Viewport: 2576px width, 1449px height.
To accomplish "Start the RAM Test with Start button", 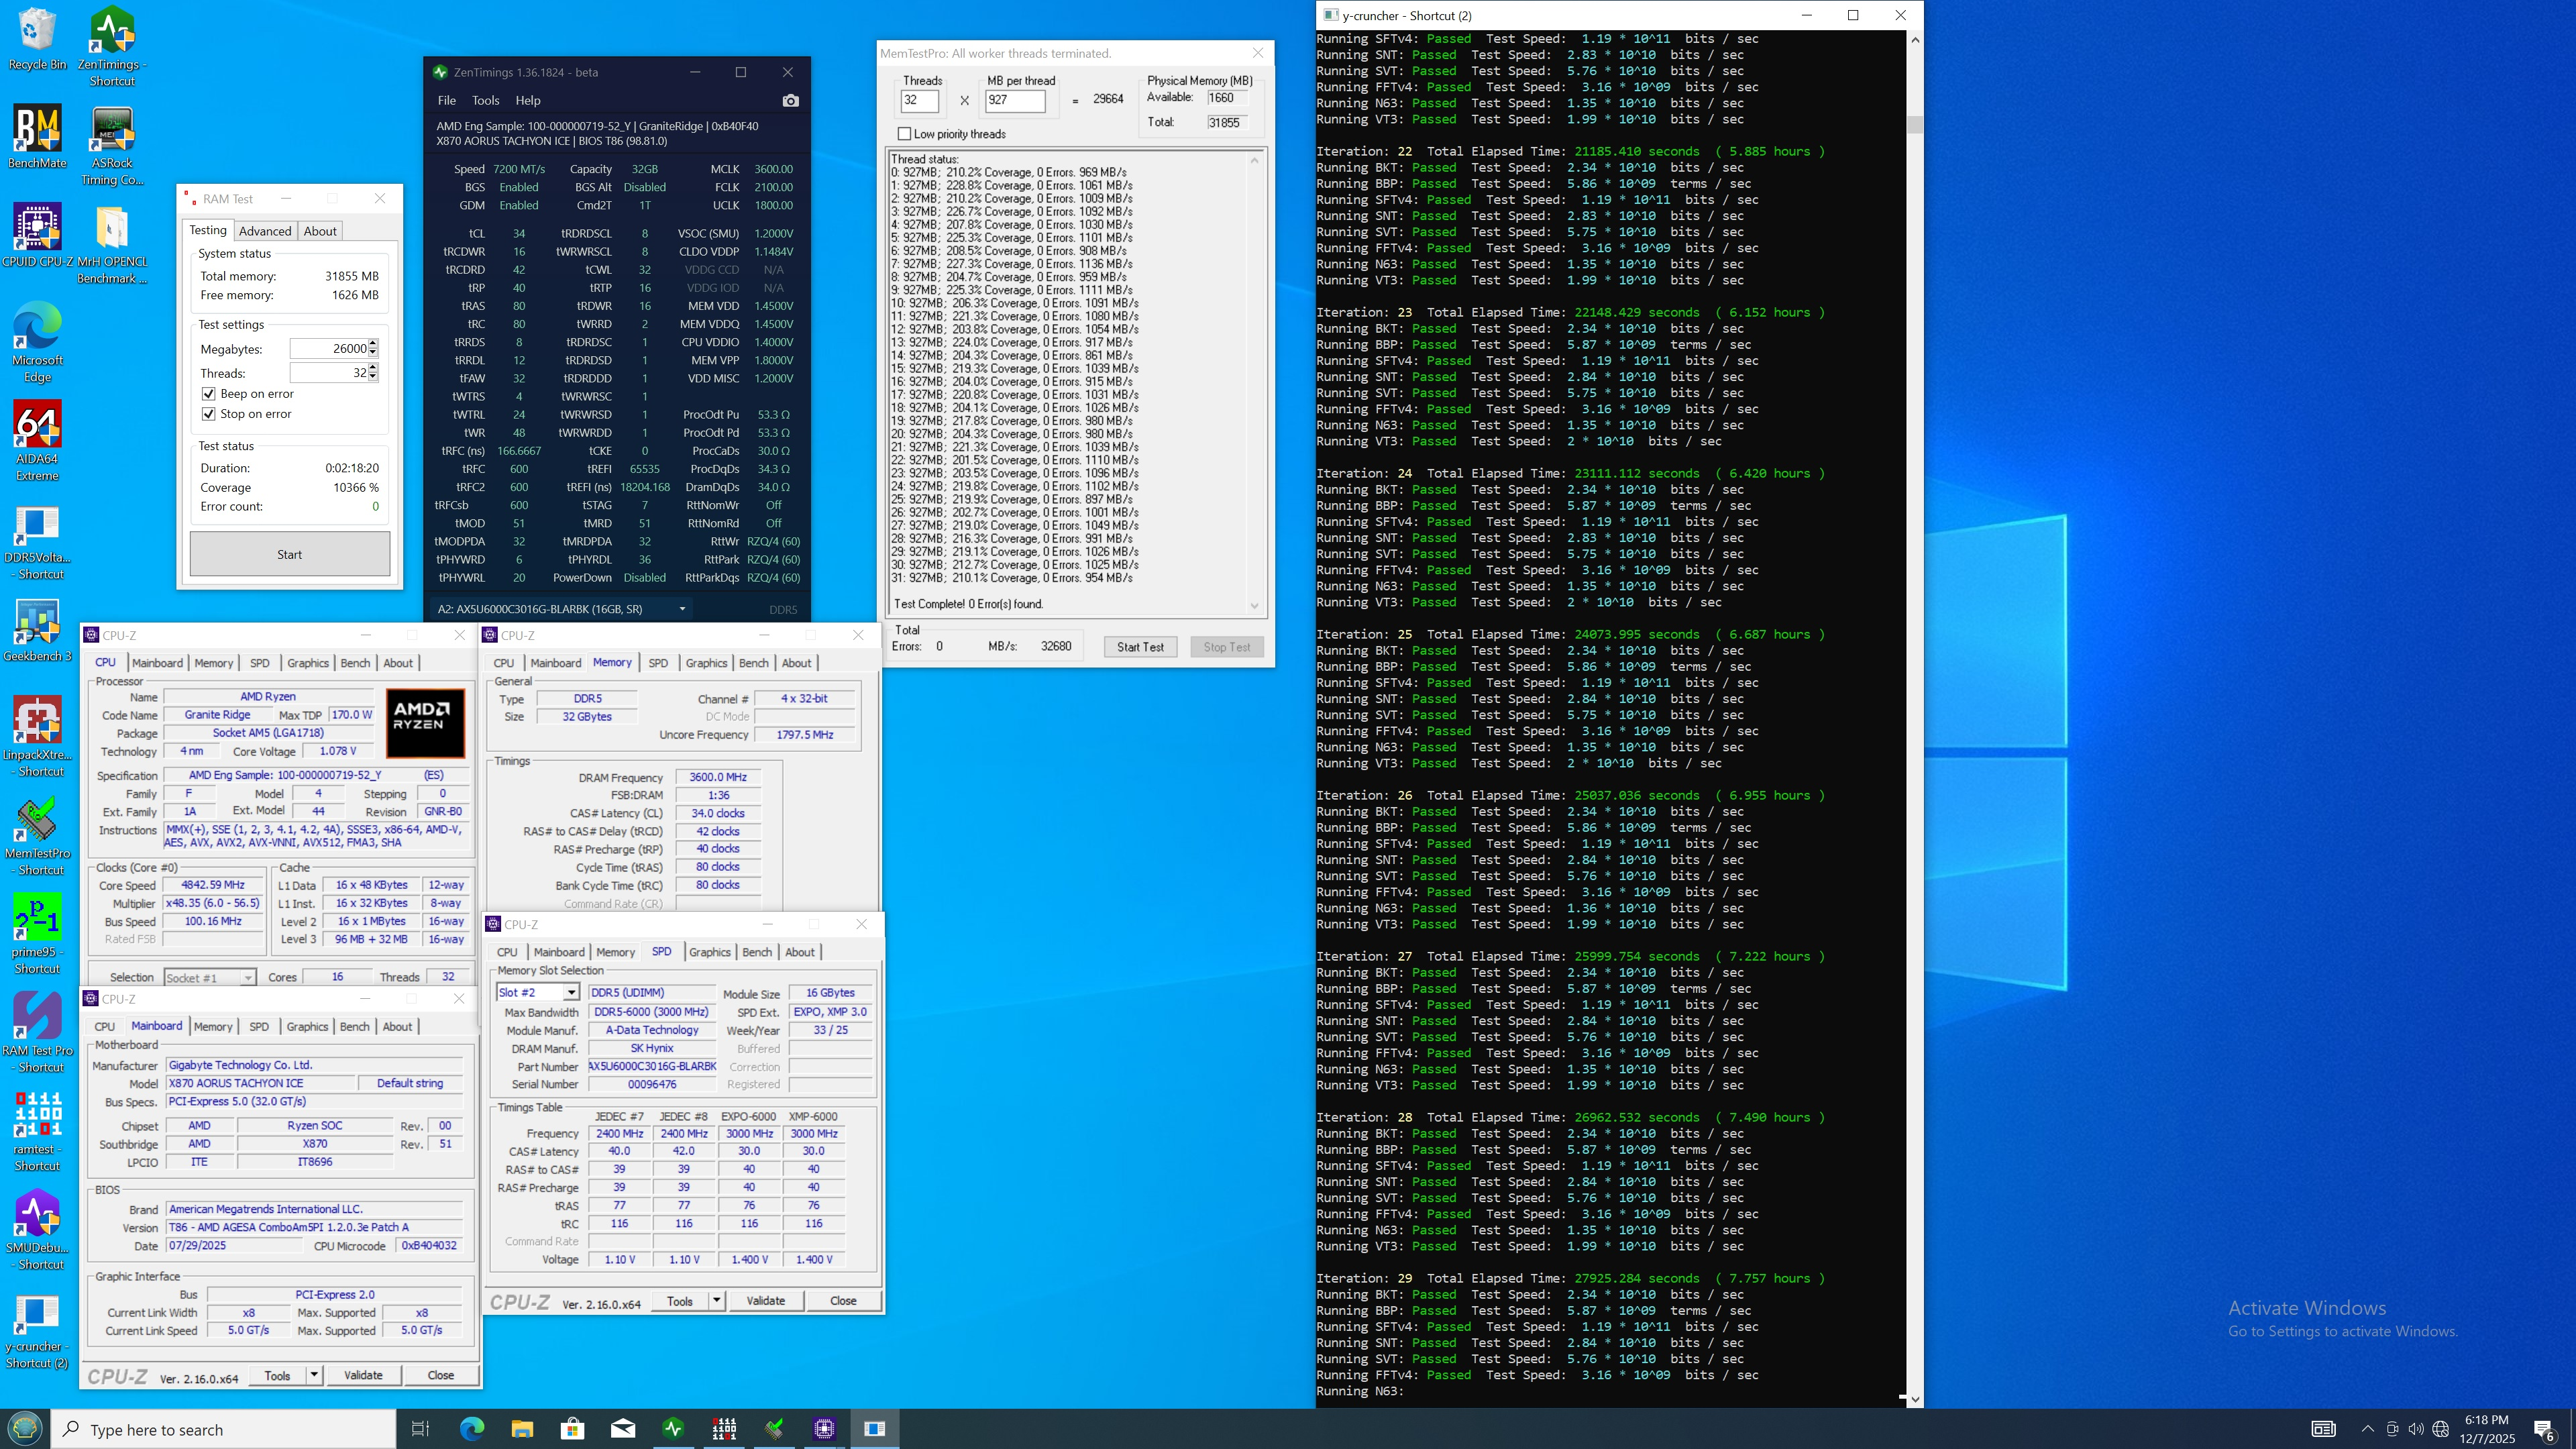I will (x=290, y=554).
